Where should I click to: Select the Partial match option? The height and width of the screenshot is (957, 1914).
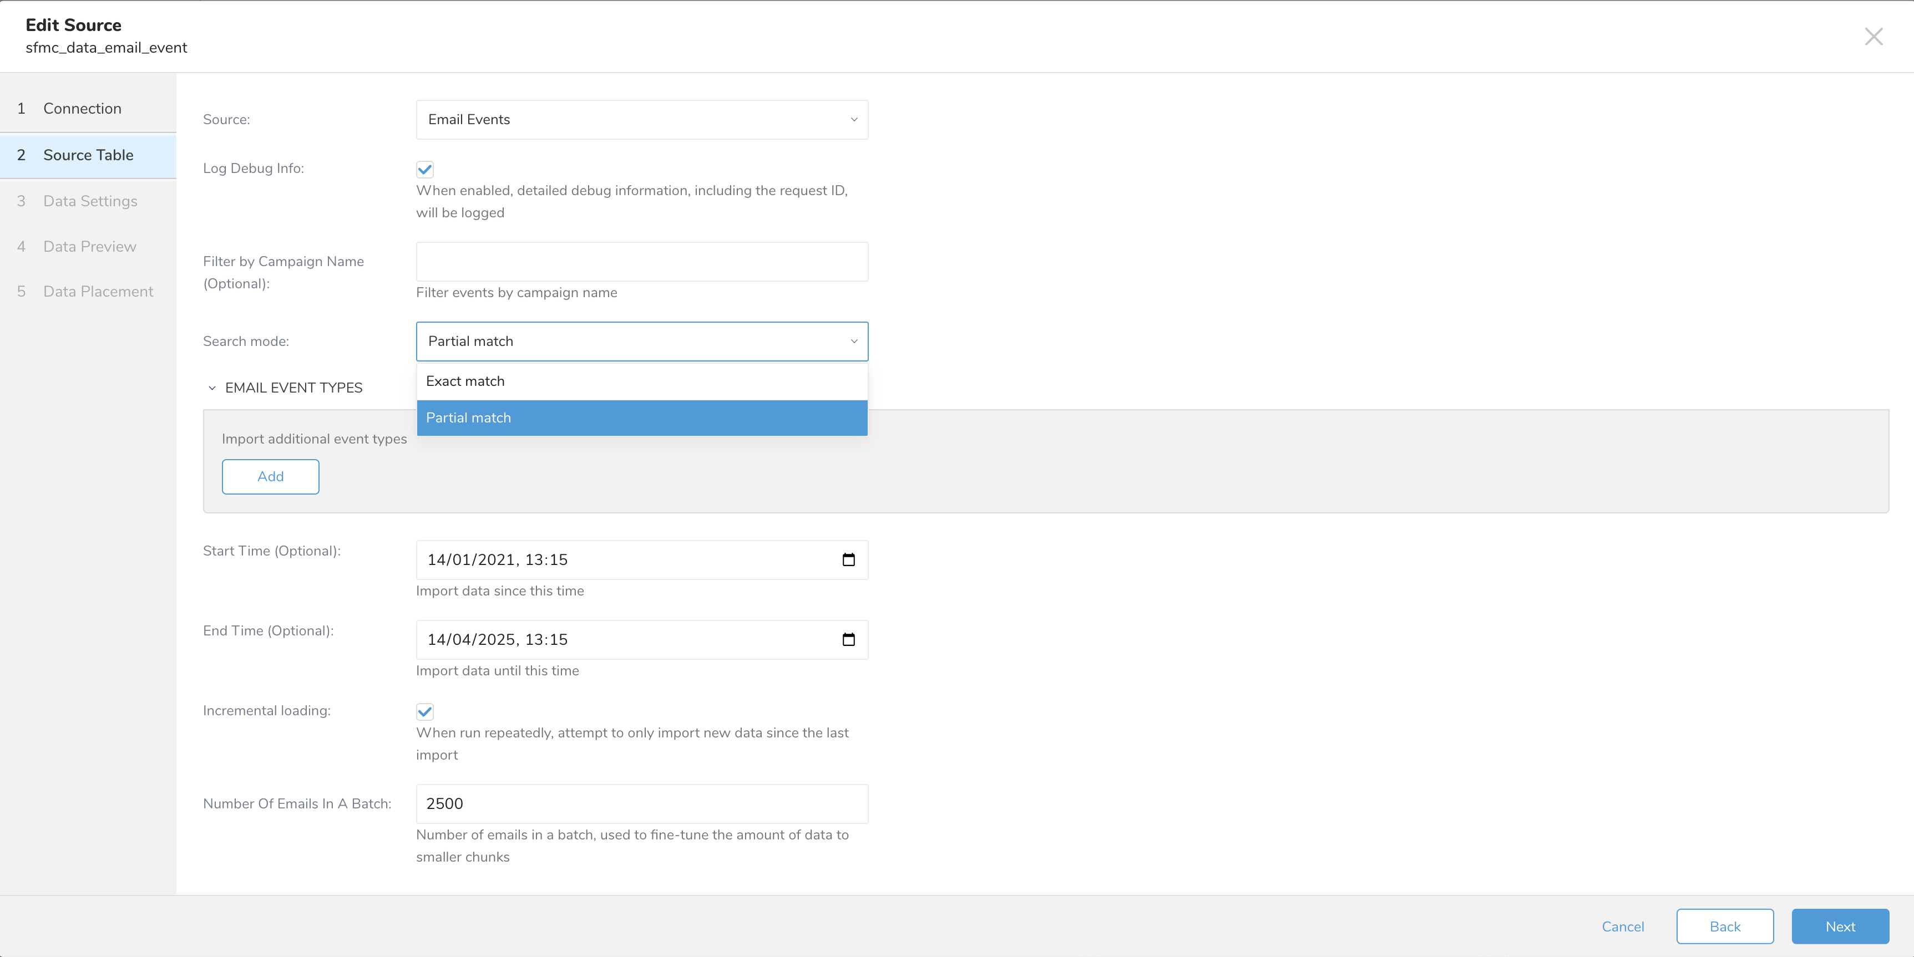pos(641,418)
